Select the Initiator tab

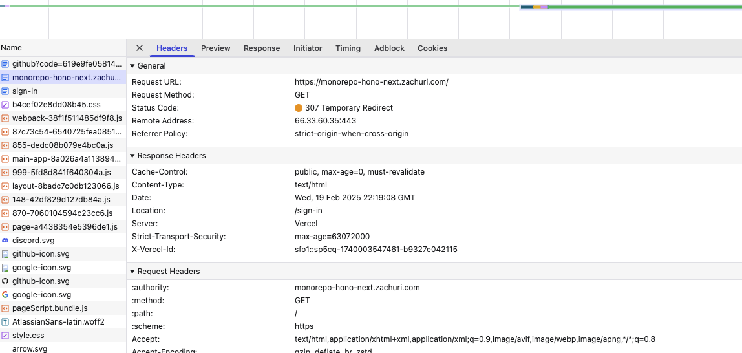[308, 48]
